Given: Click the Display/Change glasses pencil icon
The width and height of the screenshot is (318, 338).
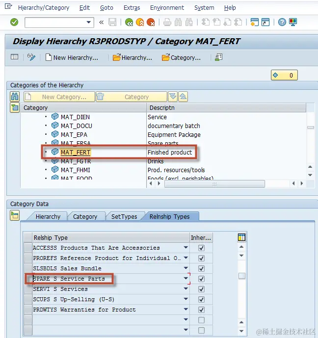Looking at the screenshot, I should click(31, 57).
